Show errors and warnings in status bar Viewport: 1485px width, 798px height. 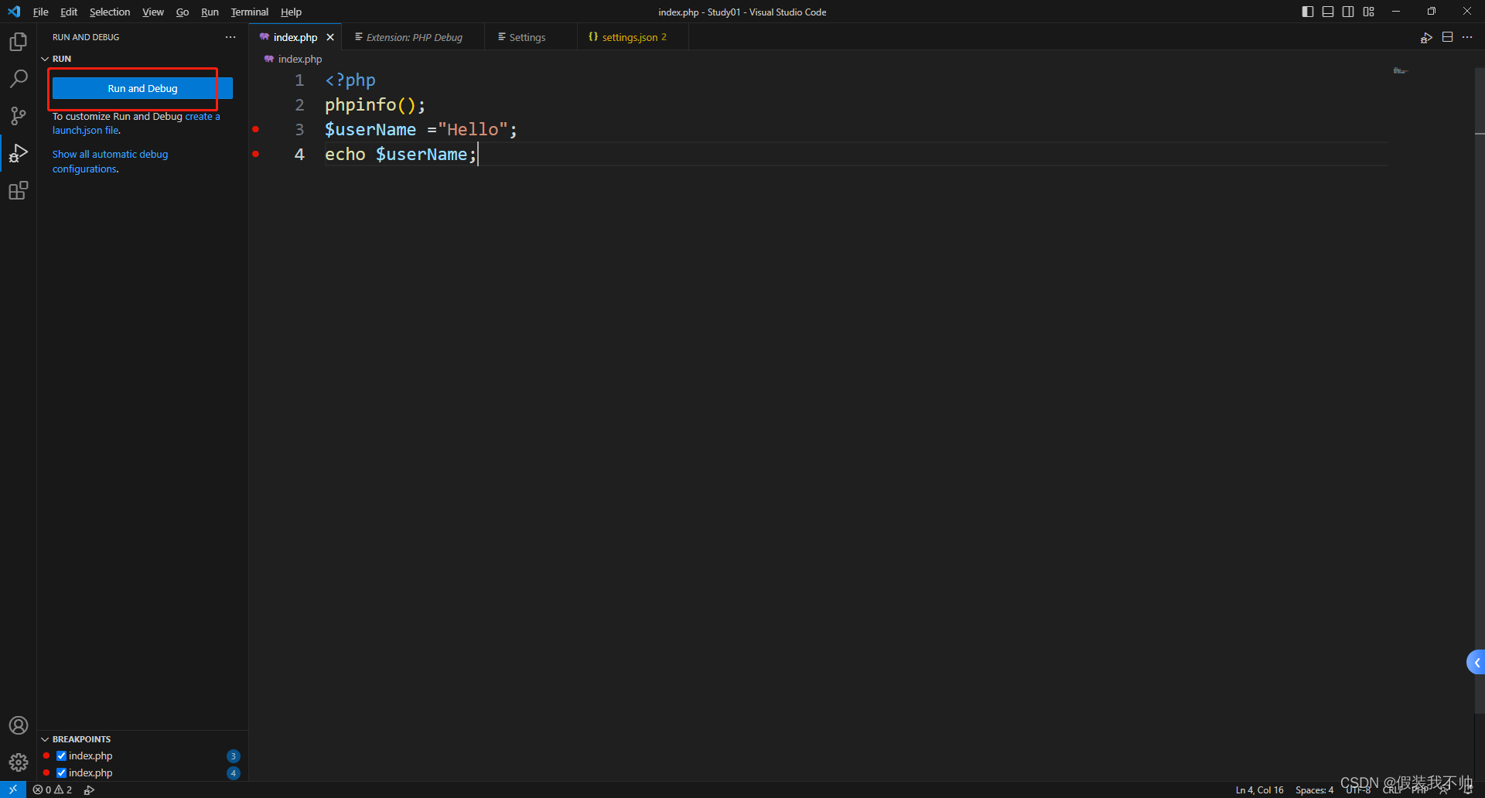(53, 789)
